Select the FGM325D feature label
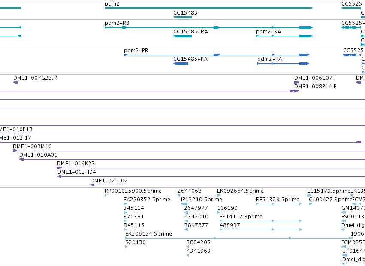Screen dimensions: 365x266 (x=353, y=242)
